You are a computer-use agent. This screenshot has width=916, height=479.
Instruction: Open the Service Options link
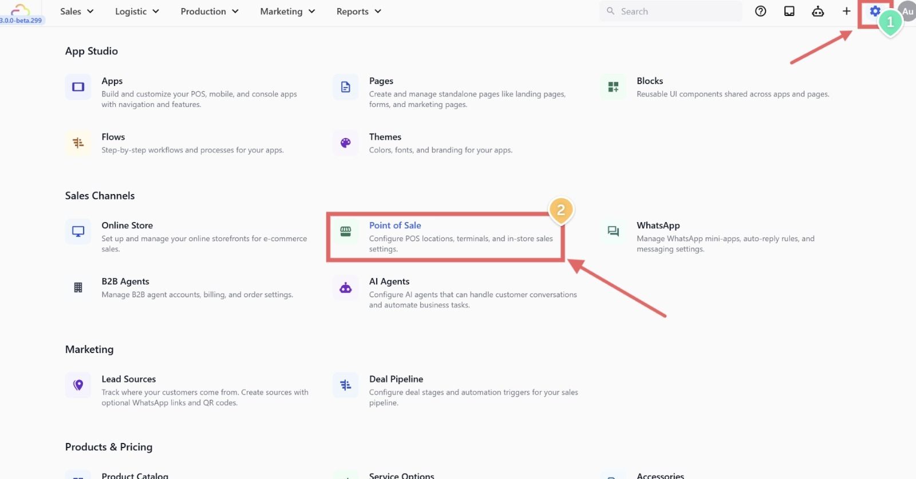tap(402, 476)
